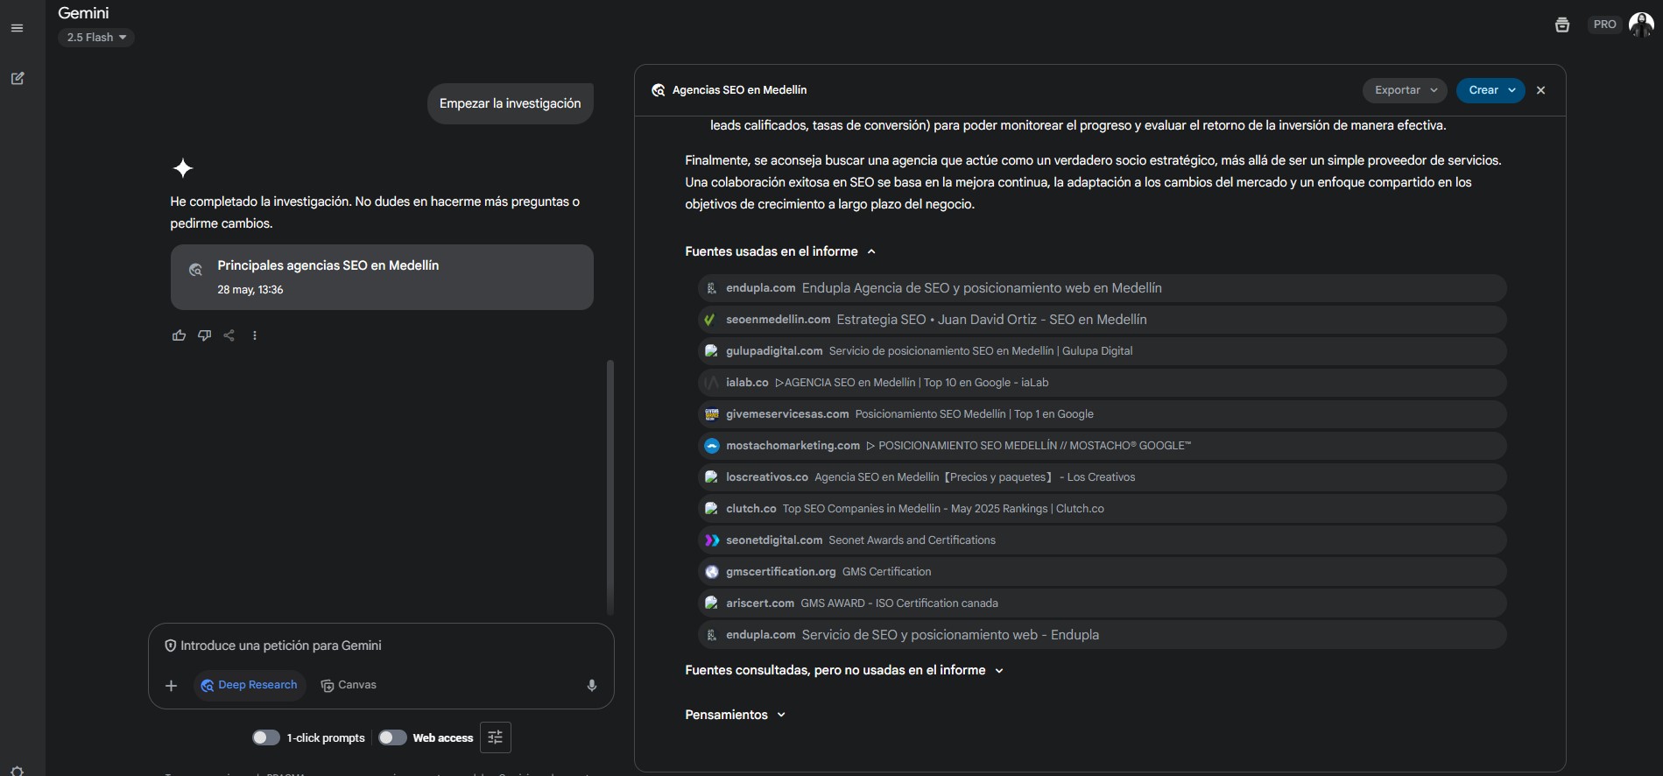Toggle the Web access switch
The width and height of the screenshot is (1663, 776).
[x=392, y=737]
